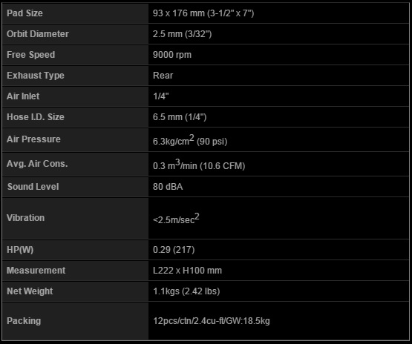The height and width of the screenshot is (344, 412).
Task: Click the Exhaust Type label
Action: click(x=36, y=76)
